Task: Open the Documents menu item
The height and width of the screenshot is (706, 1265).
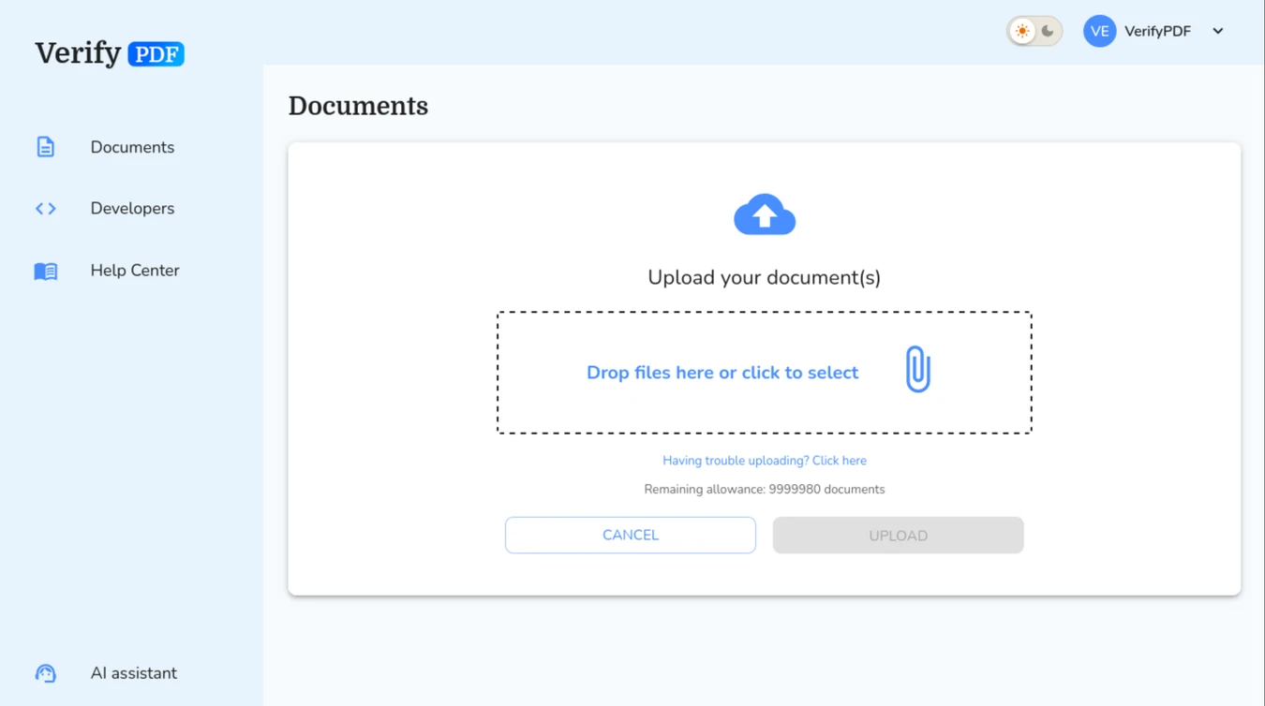Action: tap(131, 147)
